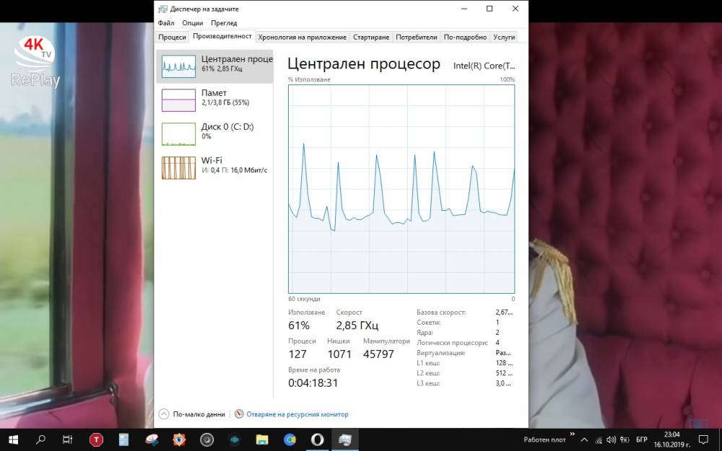722x451 pixels.
Task: Maximize the Task Manager window
Action: [x=490, y=9]
